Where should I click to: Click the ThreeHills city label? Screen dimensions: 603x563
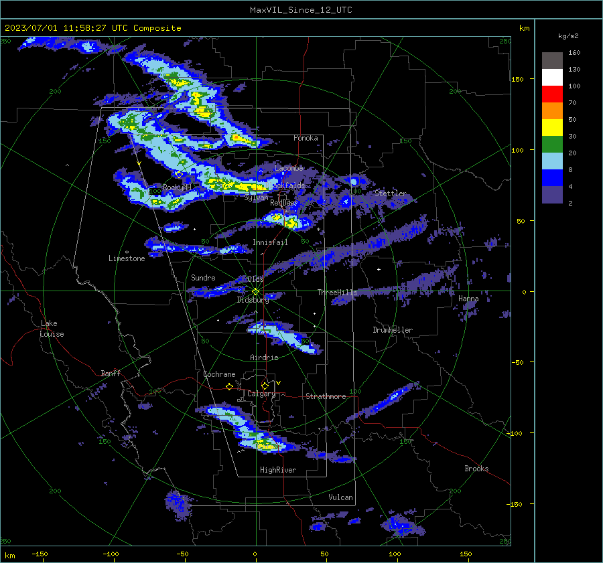(x=337, y=293)
